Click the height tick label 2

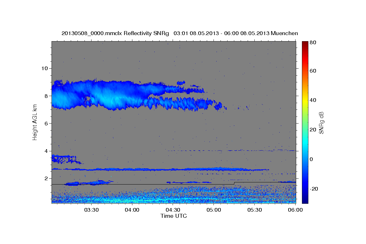click(47, 179)
